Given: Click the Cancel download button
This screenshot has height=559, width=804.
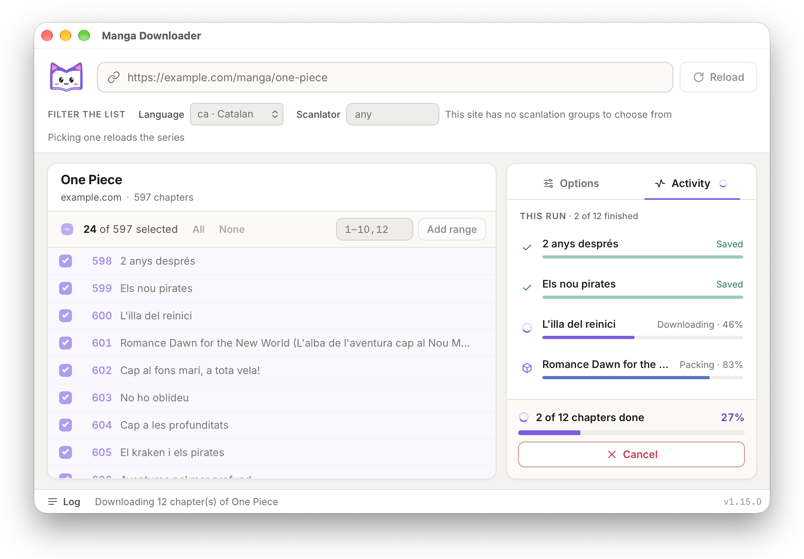Looking at the screenshot, I should point(631,454).
